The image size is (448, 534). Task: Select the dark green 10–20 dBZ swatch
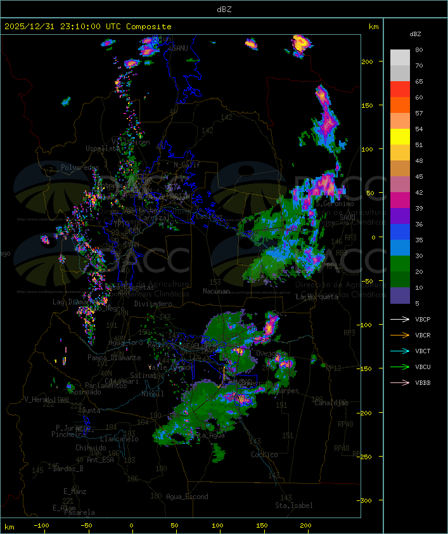pyautogui.click(x=400, y=279)
